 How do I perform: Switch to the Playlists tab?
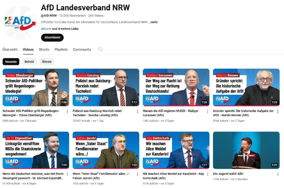coord(61,49)
